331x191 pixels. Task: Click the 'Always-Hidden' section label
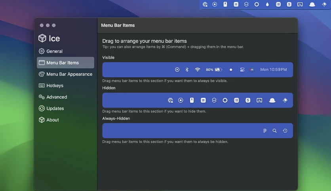pos(116,118)
